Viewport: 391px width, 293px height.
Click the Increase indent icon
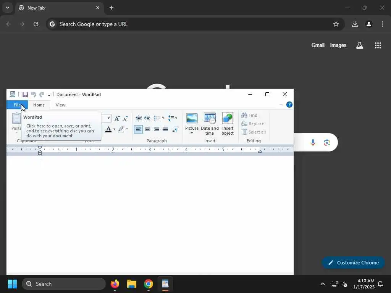point(147,118)
